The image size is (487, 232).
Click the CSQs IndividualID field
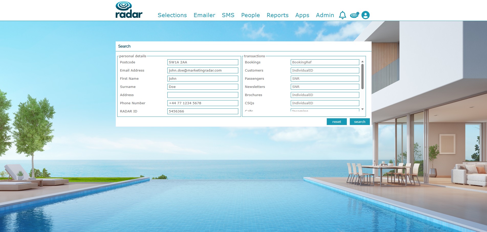click(325, 103)
